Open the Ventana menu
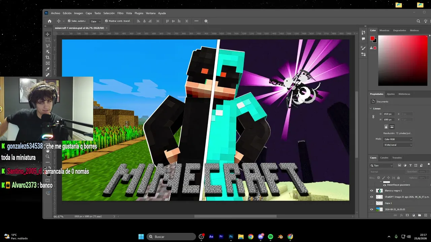 (151, 13)
